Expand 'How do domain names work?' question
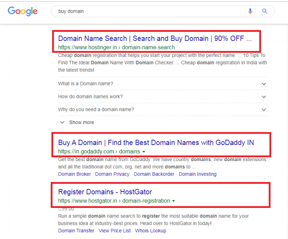 163,97
